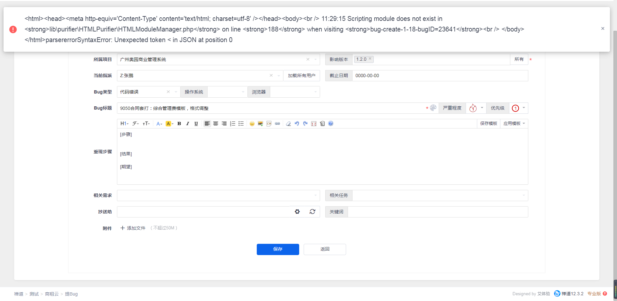
Task: Open the text color picker
Action: pyautogui.click(x=159, y=124)
